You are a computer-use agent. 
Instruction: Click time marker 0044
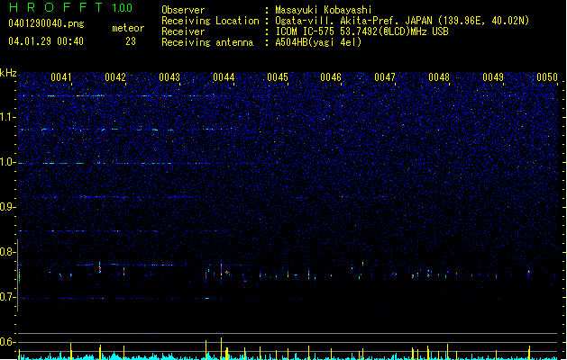click(224, 77)
